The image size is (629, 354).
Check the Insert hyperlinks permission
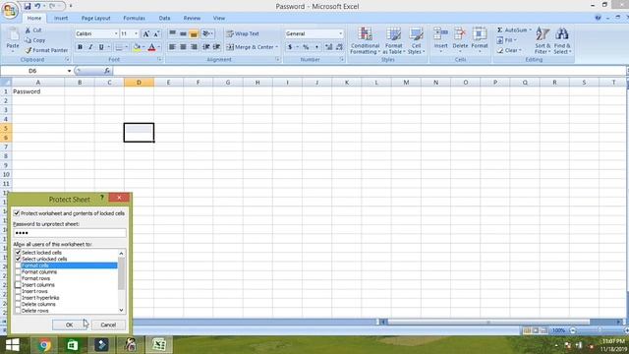click(x=18, y=298)
